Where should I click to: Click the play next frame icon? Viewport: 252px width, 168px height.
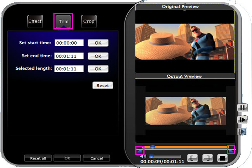242,120
